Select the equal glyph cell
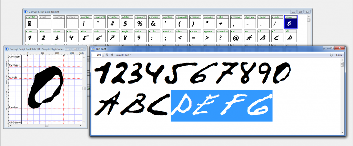353x146 pixels. point(195,36)
